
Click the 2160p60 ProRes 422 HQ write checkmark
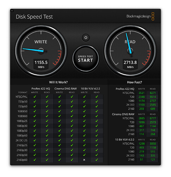coord(35,160)
